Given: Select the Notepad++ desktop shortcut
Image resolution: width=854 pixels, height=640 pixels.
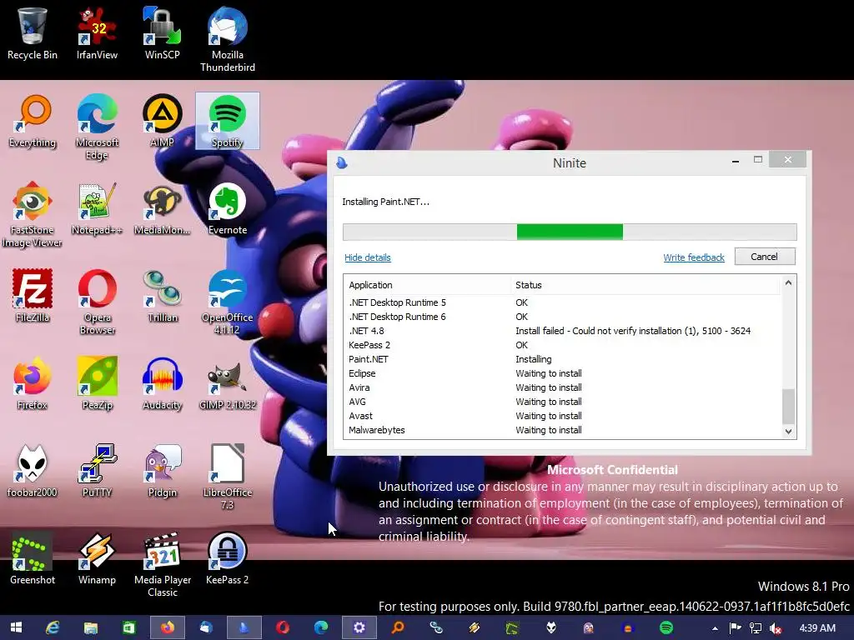Looking at the screenshot, I should pos(97,209).
